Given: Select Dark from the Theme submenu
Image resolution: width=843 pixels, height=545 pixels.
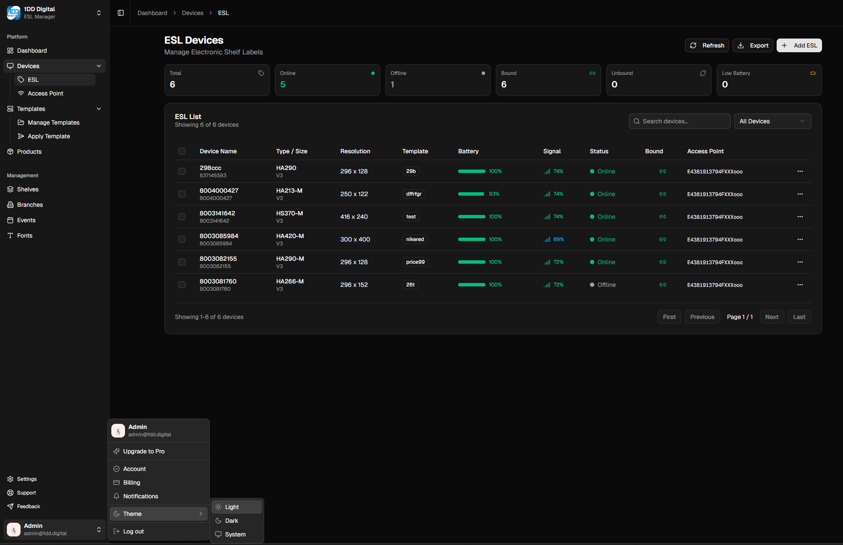Looking at the screenshot, I should pos(232,521).
